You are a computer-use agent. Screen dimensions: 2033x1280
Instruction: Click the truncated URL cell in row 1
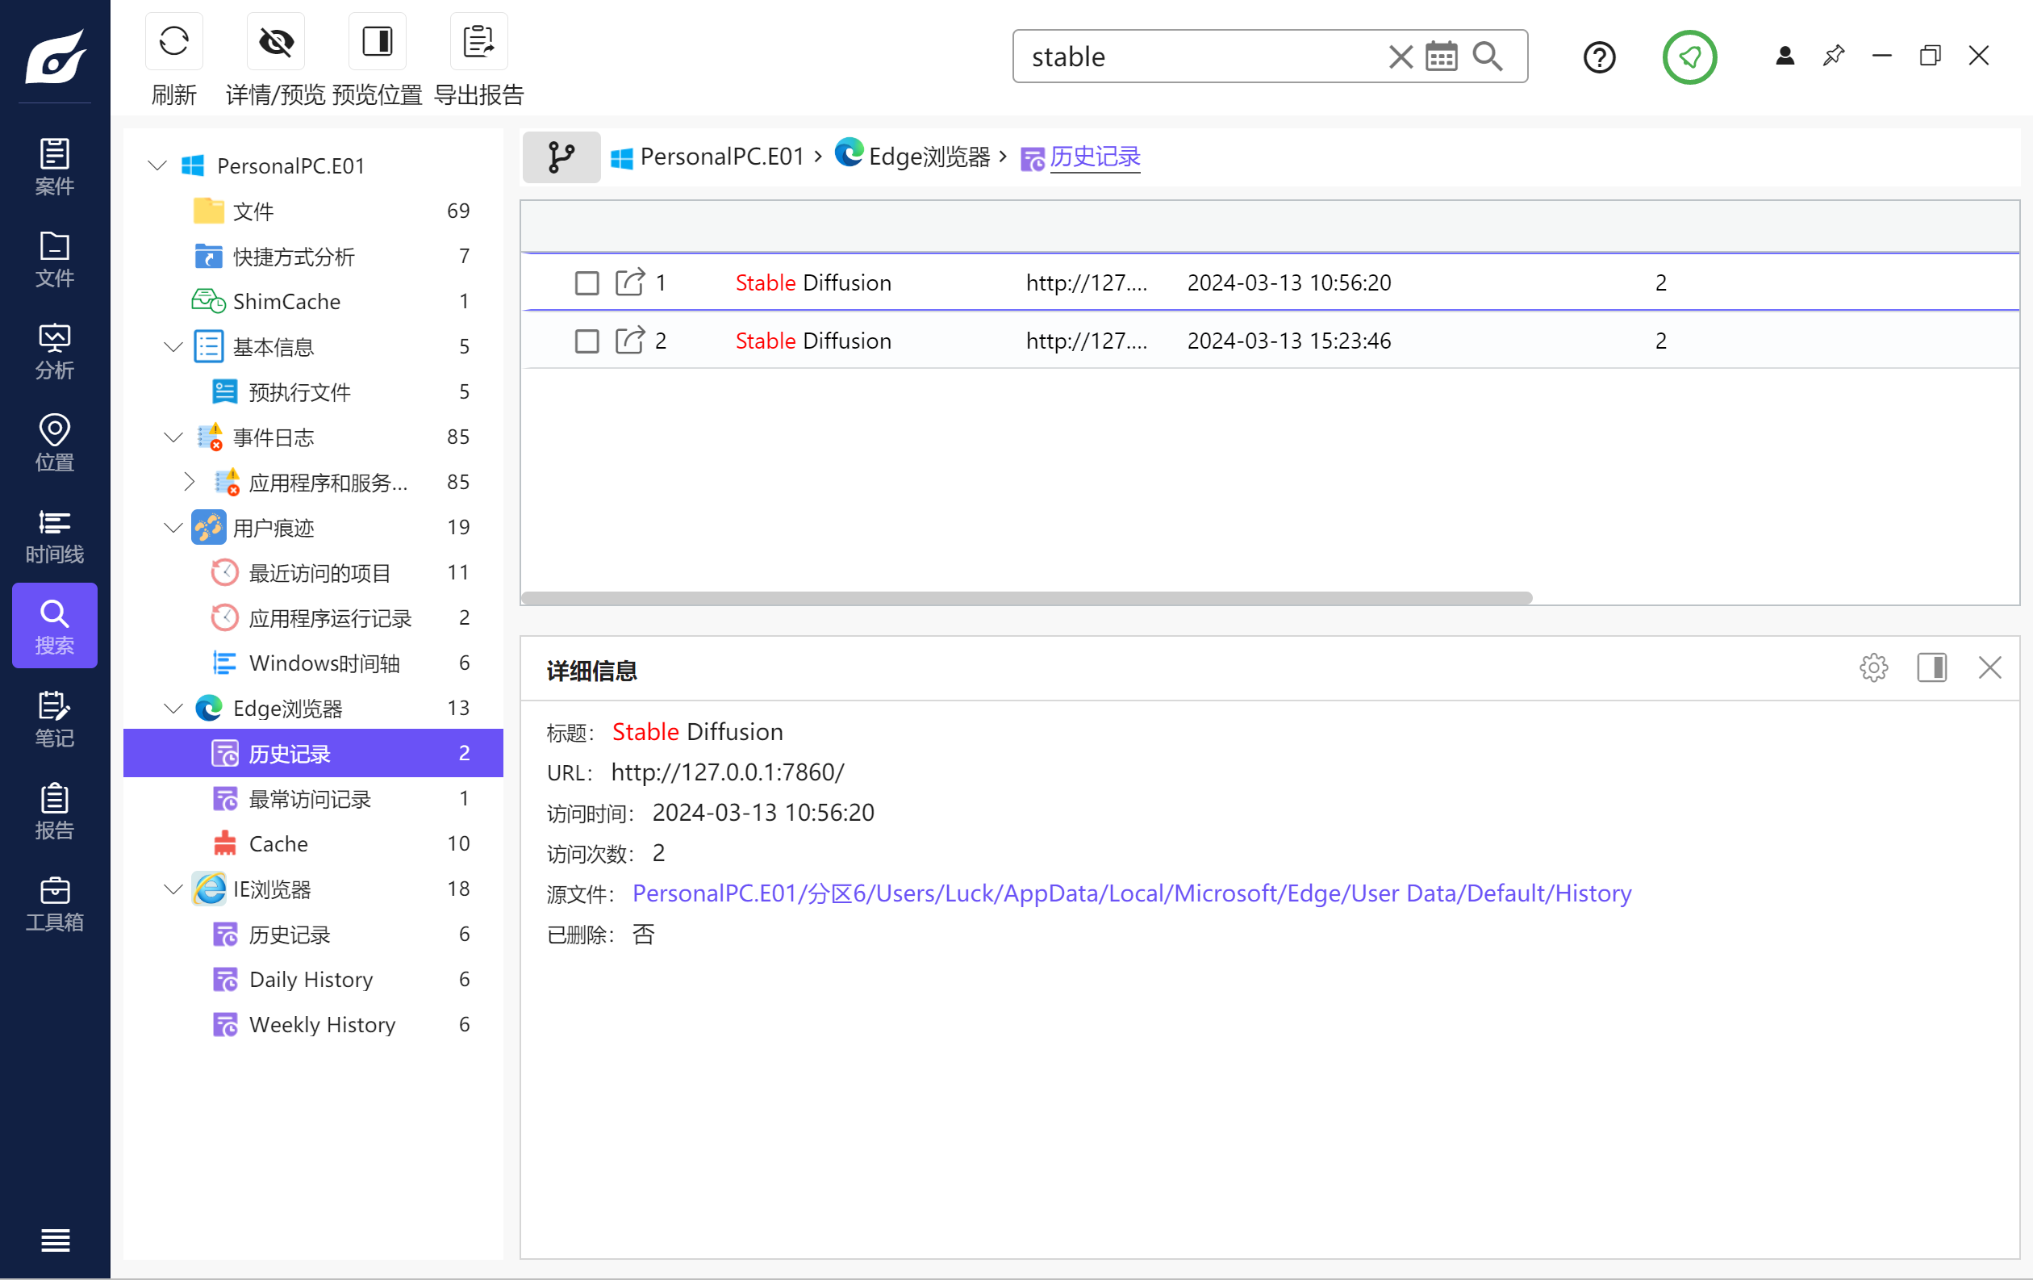(1087, 282)
